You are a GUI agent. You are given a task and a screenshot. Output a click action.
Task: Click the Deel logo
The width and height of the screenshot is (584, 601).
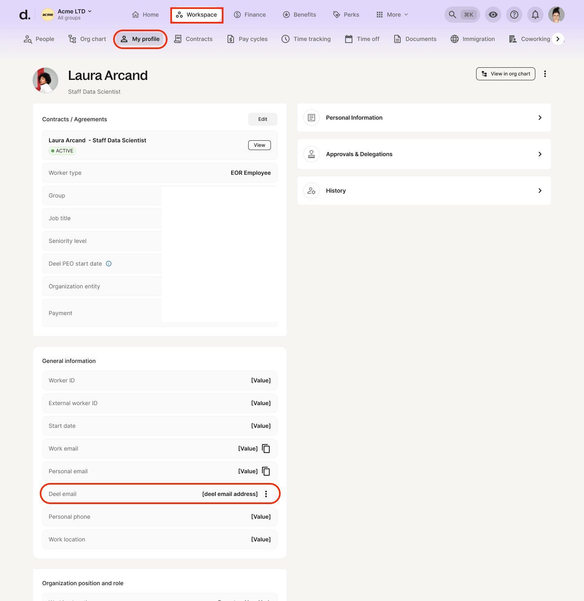point(24,14)
